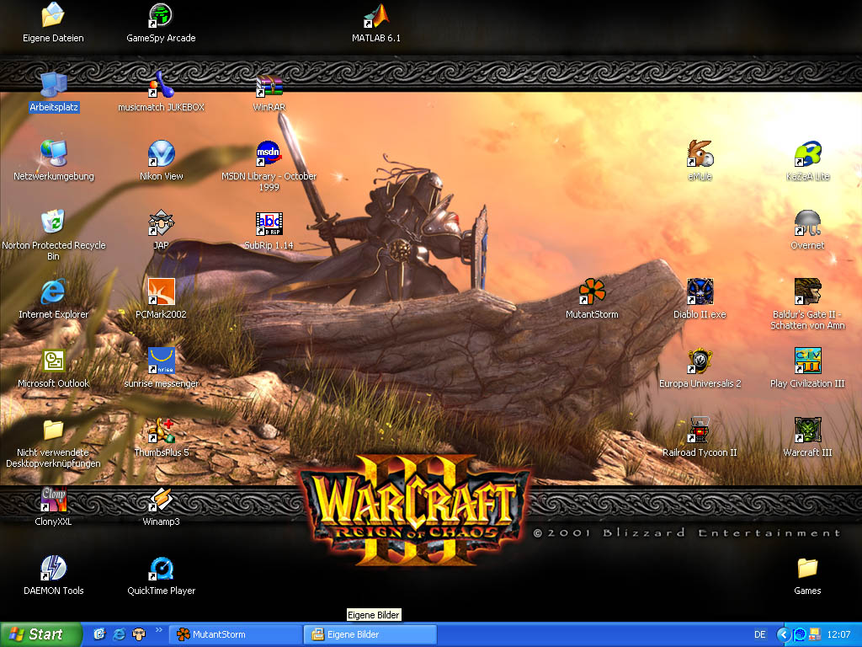This screenshot has height=647, width=862.
Task: Launch Nikon View shortcut
Action: pos(161,153)
